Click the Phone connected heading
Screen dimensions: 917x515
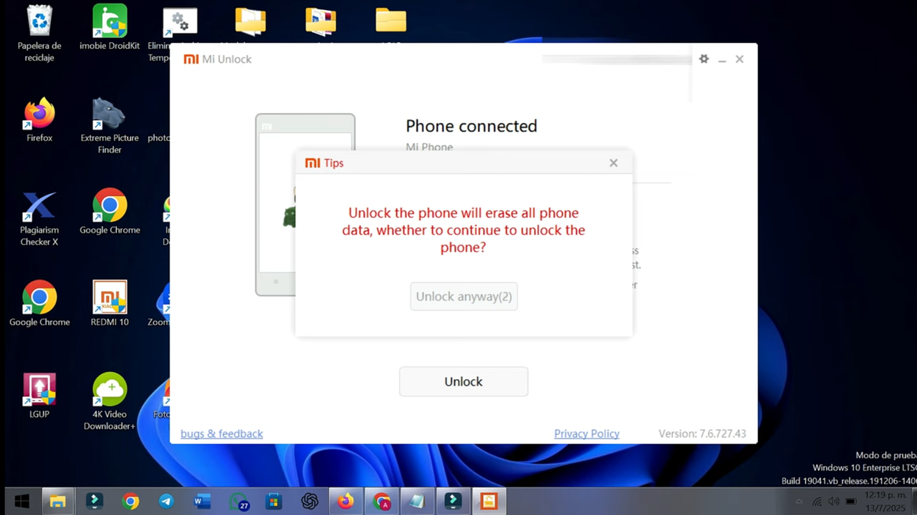[471, 126]
